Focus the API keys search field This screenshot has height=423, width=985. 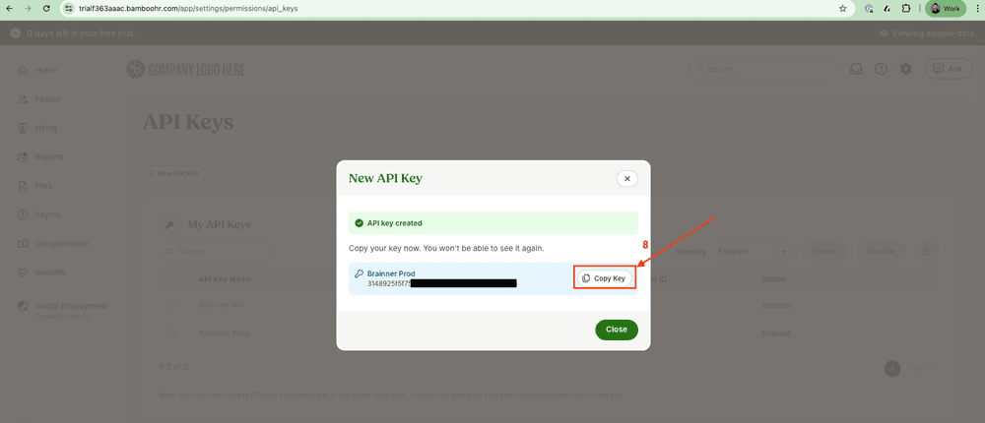click(x=217, y=252)
